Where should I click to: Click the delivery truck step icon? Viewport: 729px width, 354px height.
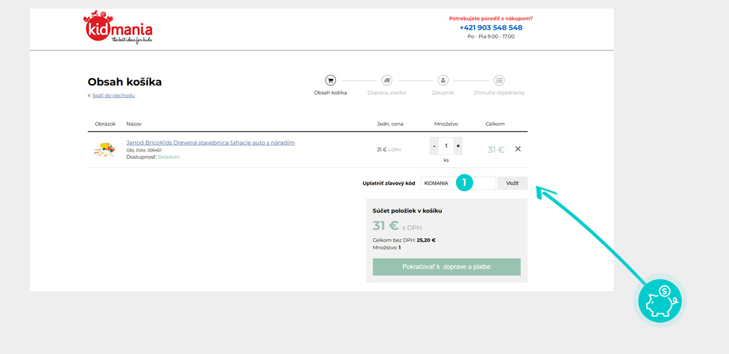point(387,80)
